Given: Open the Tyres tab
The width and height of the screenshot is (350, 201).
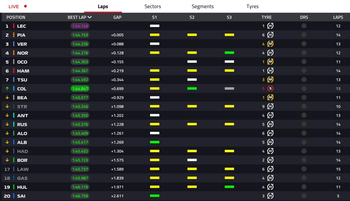Looking at the screenshot, I should 252,6.
